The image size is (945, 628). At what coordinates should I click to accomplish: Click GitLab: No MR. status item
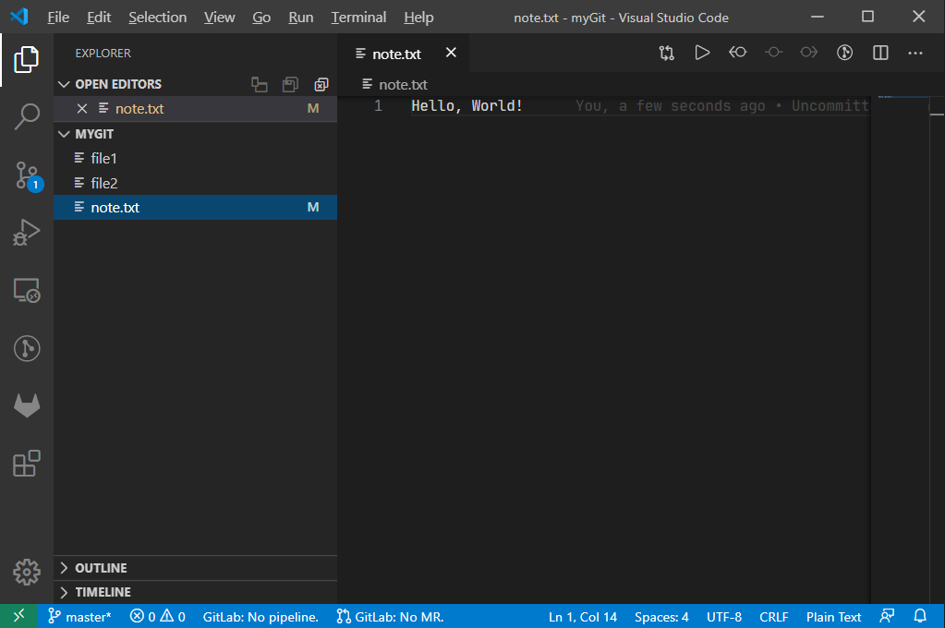tap(390, 617)
